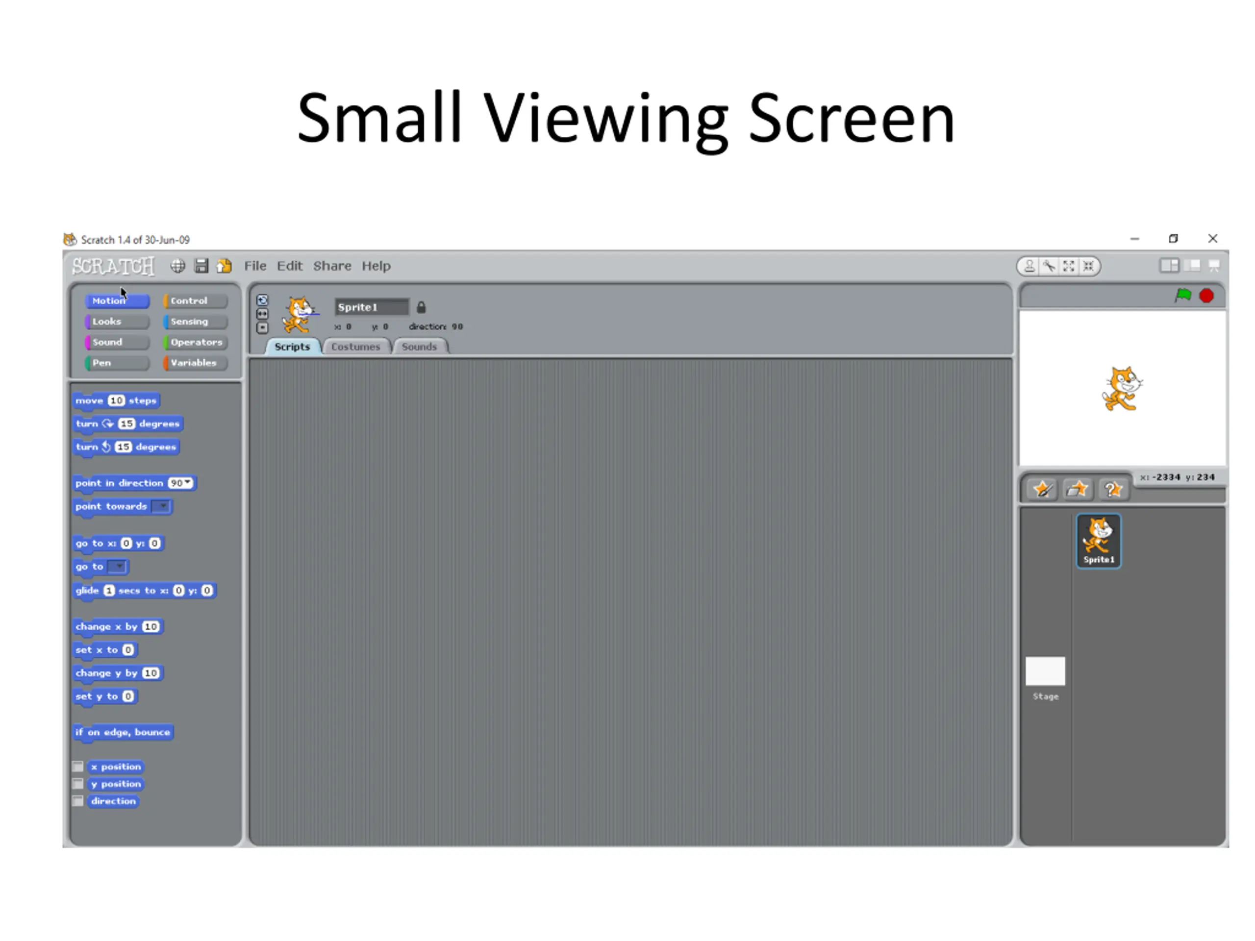Toggle the direction checkbox

(78, 801)
